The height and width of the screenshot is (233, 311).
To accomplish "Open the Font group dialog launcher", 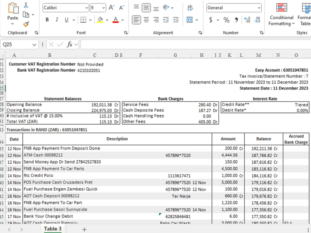I will (x=126, y=32).
